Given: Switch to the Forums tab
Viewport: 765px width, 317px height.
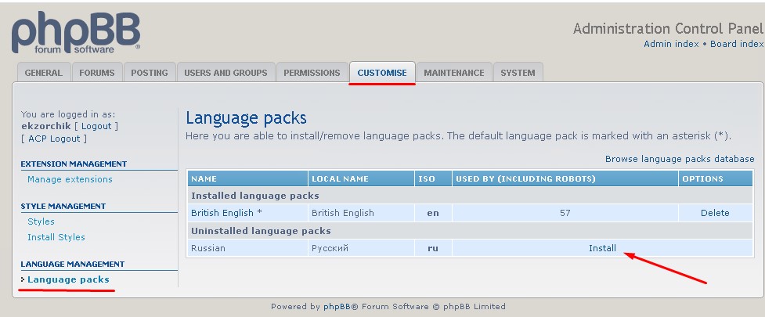Looking at the screenshot, I should click(97, 73).
